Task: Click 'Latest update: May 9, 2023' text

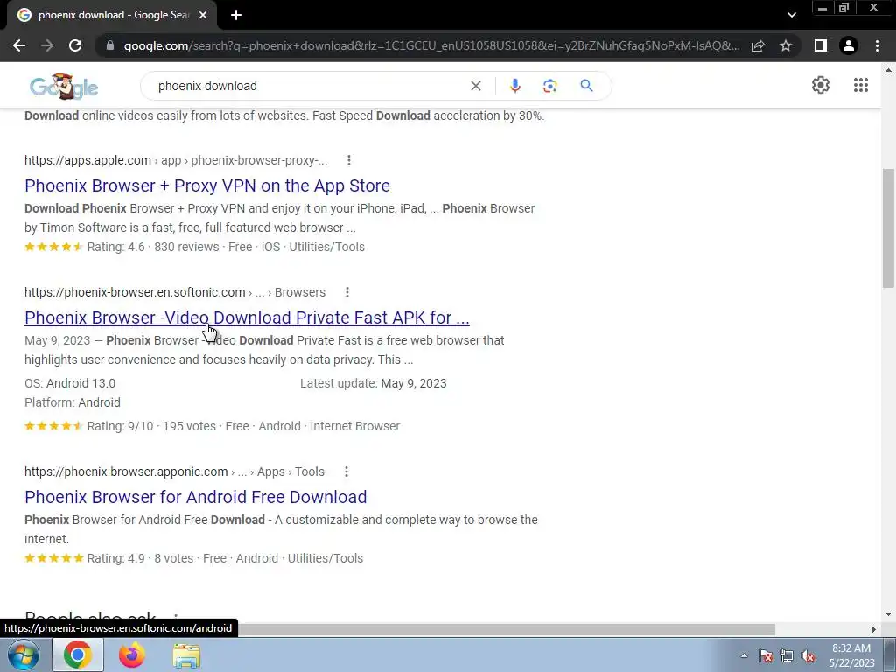Action: 373,383
